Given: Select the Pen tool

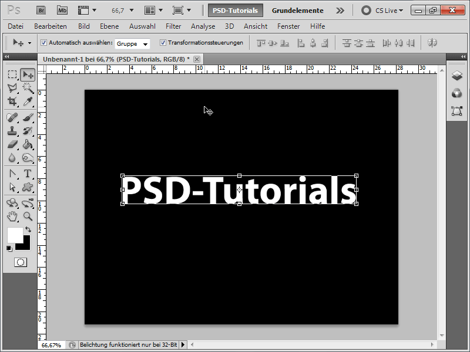Looking at the screenshot, I should tap(12, 174).
